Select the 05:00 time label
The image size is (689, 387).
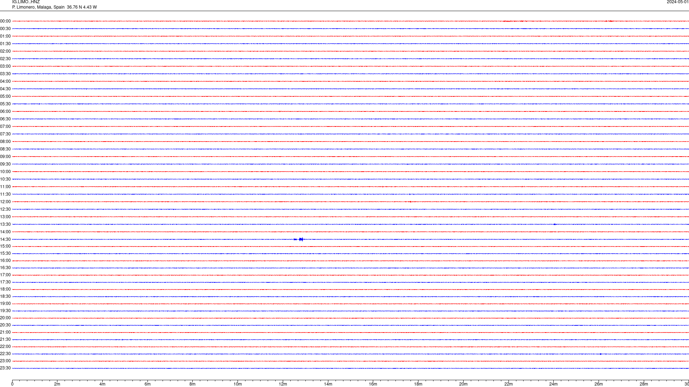click(x=5, y=96)
